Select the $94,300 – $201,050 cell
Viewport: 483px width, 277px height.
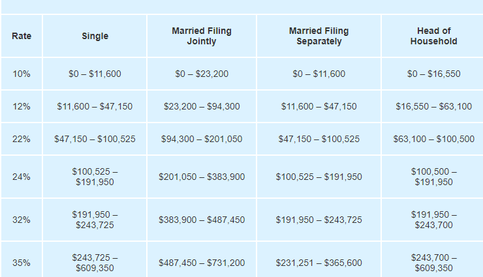[x=202, y=139]
